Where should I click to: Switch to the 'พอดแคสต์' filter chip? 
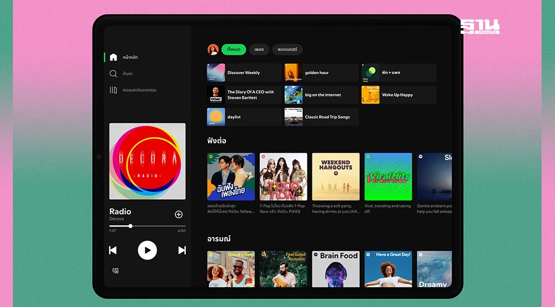pos(287,49)
